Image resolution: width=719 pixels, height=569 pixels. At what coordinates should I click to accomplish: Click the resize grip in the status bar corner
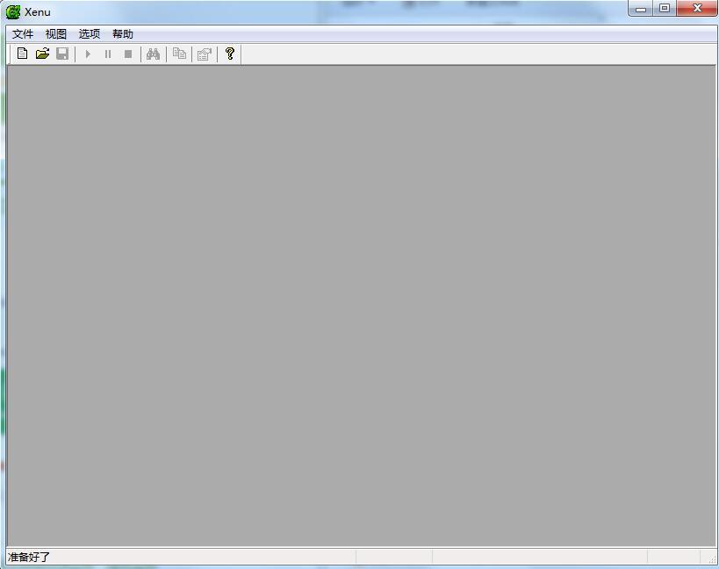712,559
